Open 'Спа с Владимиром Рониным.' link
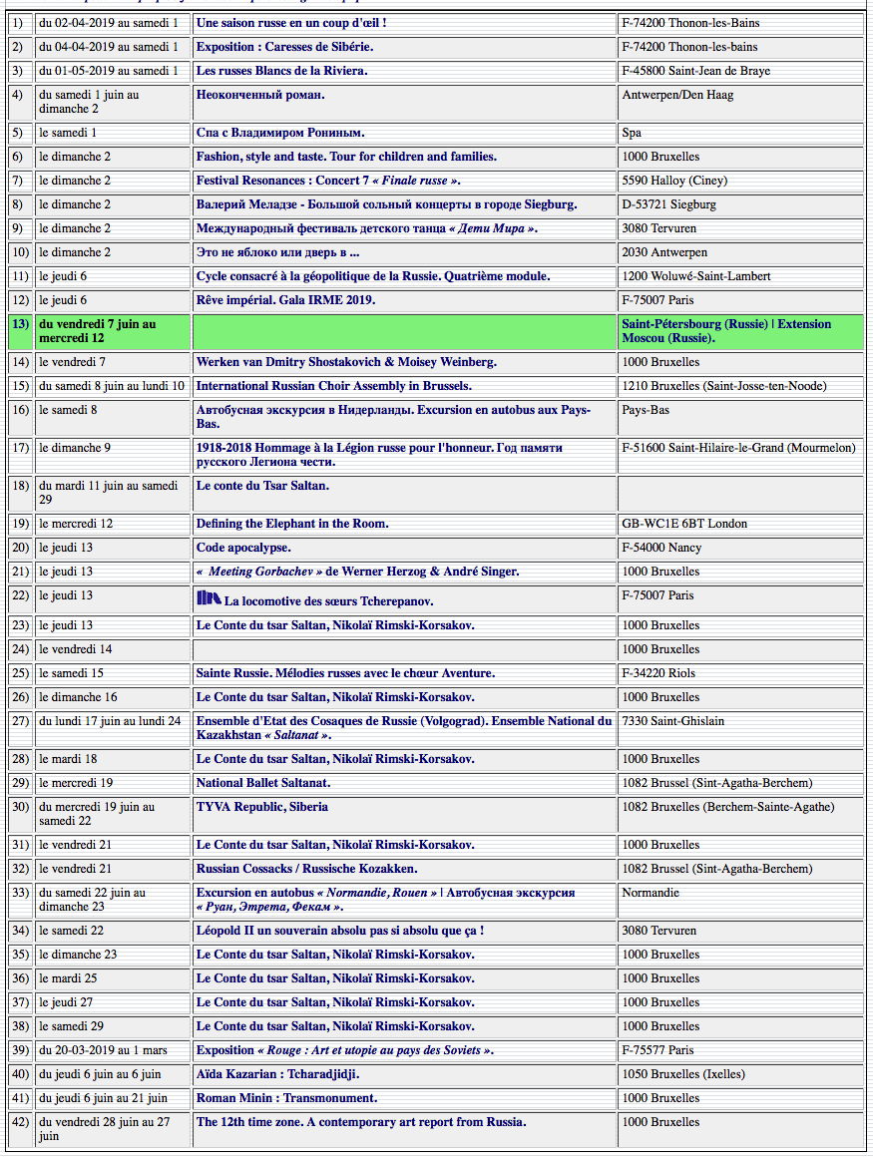This screenshot has width=873, height=1159. click(x=280, y=133)
